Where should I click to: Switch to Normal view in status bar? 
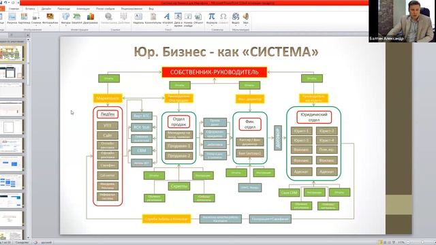(380, 242)
